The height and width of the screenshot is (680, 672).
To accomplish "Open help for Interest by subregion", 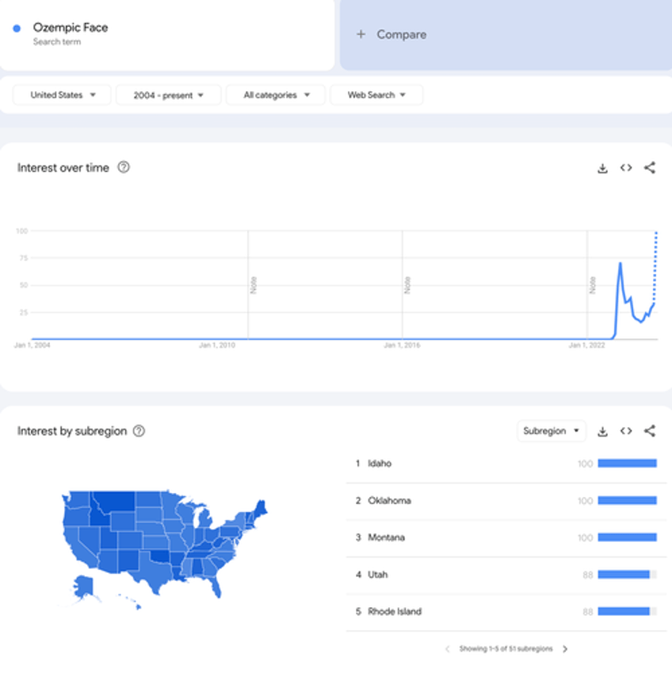I will (139, 431).
